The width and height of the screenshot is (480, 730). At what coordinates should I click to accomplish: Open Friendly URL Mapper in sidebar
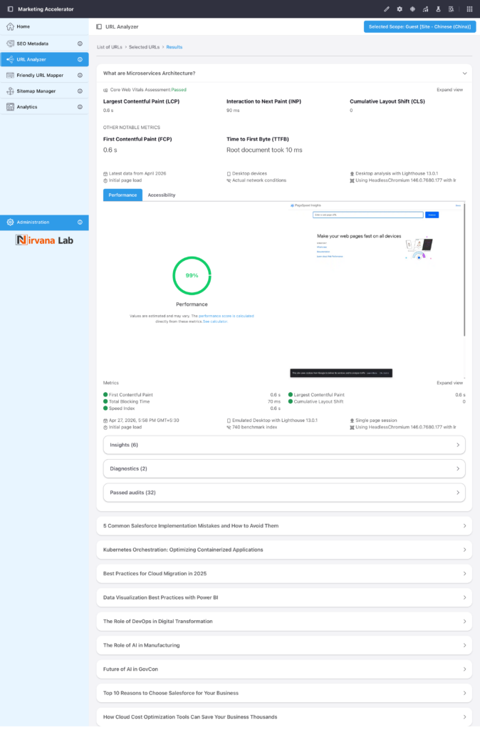pos(44,76)
